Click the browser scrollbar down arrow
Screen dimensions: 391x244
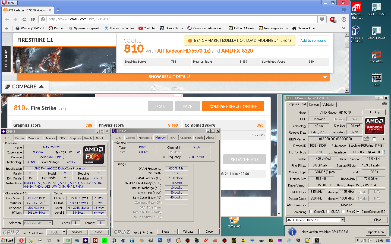click(347, 91)
